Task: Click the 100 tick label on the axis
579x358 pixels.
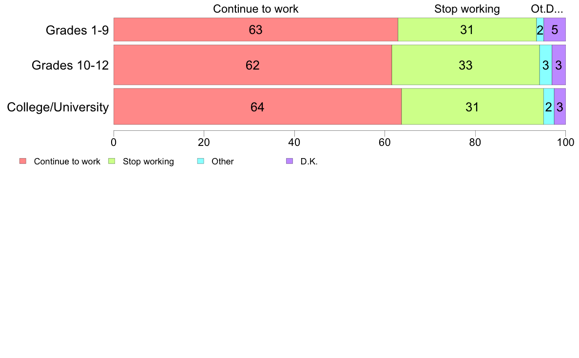Action: (565, 143)
